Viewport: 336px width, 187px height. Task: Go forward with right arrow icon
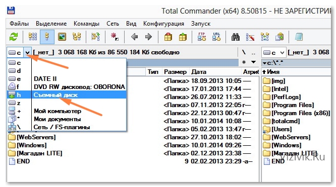click(148, 37)
